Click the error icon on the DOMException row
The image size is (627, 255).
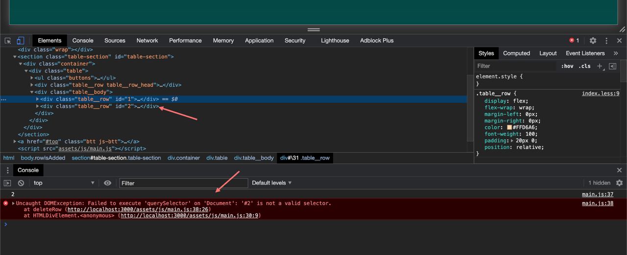point(6,203)
